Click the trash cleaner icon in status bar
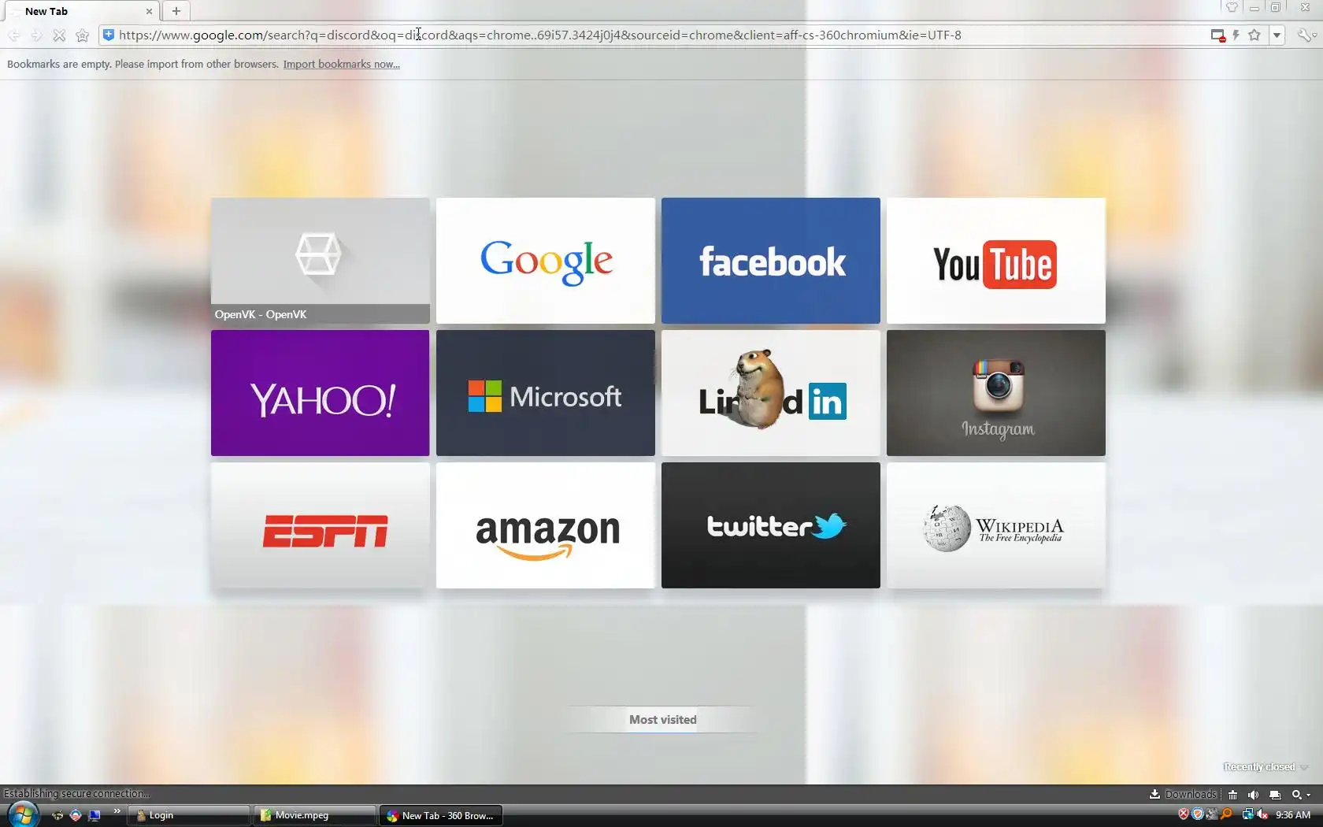Screen dimensions: 1323x827 coord(1233,795)
